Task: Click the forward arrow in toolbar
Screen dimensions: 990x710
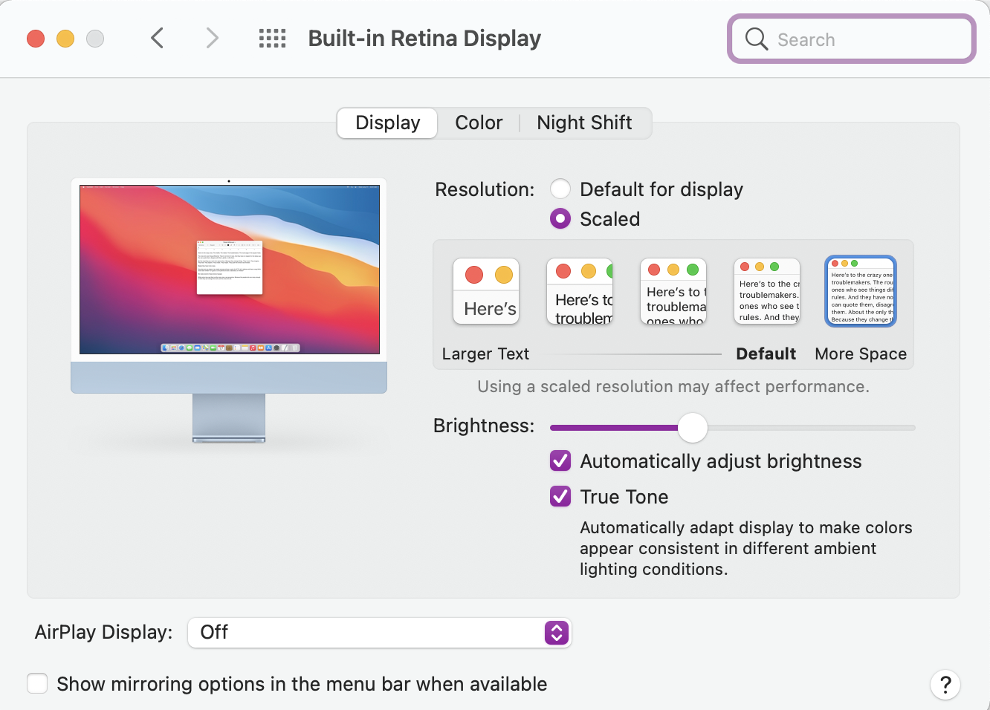Action: 213,38
